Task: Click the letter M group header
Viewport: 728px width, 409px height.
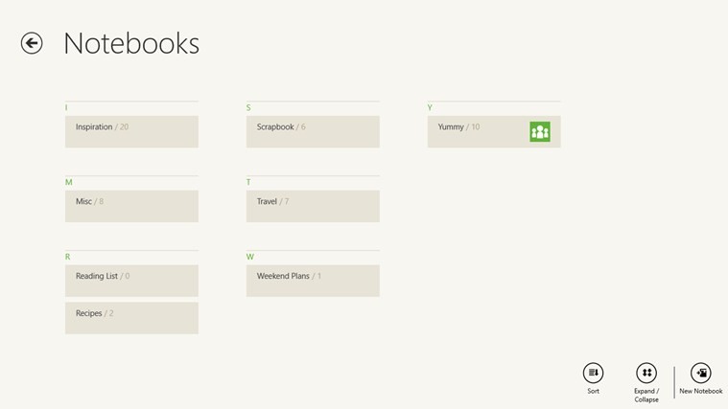Action: click(68, 182)
